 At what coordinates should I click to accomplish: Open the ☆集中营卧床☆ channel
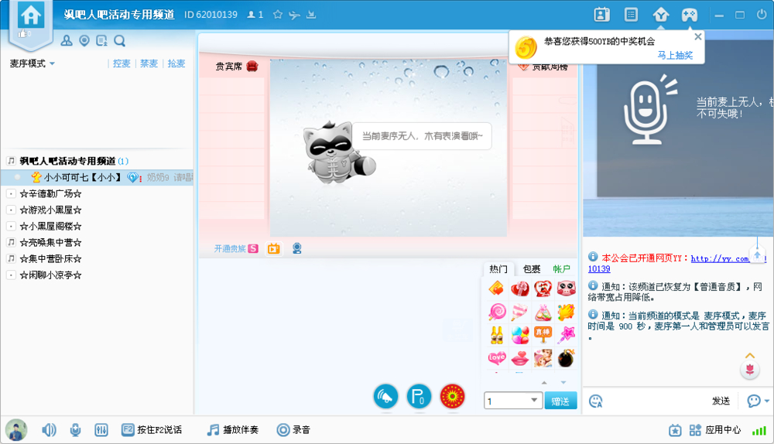[50, 258]
